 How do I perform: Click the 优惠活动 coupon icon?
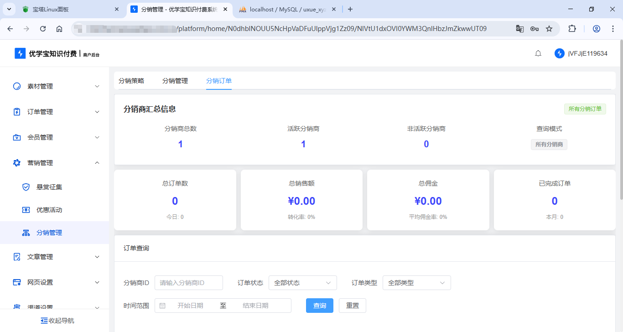pos(26,210)
